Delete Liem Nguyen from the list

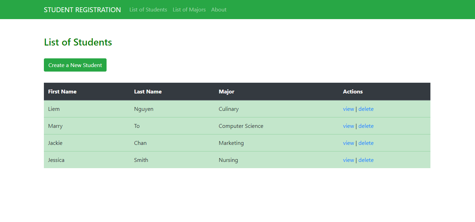pyautogui.click(x=366, y=109)
